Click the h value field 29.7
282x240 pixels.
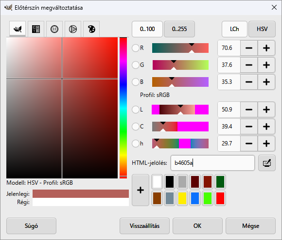(x=229, y=144)
